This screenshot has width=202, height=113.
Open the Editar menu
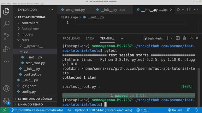[x=9, y=4]
